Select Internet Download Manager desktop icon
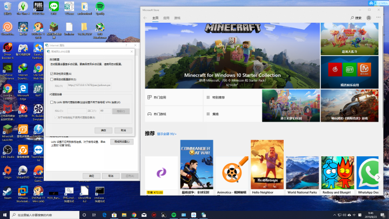Image resolution: width=389 pixels, height=219 pixels. pos(23,71)
